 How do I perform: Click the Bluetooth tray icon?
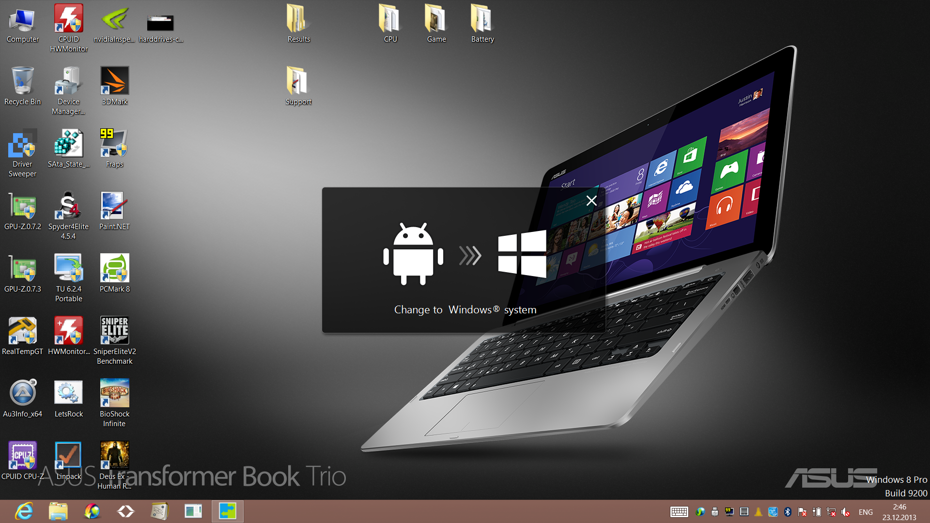point(788,512)
